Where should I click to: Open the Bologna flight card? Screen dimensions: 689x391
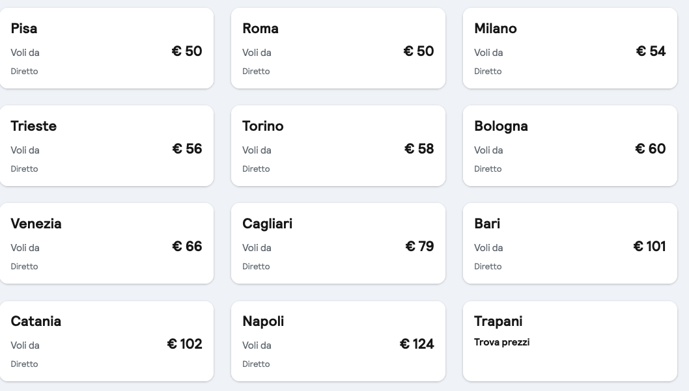(570, 146)
